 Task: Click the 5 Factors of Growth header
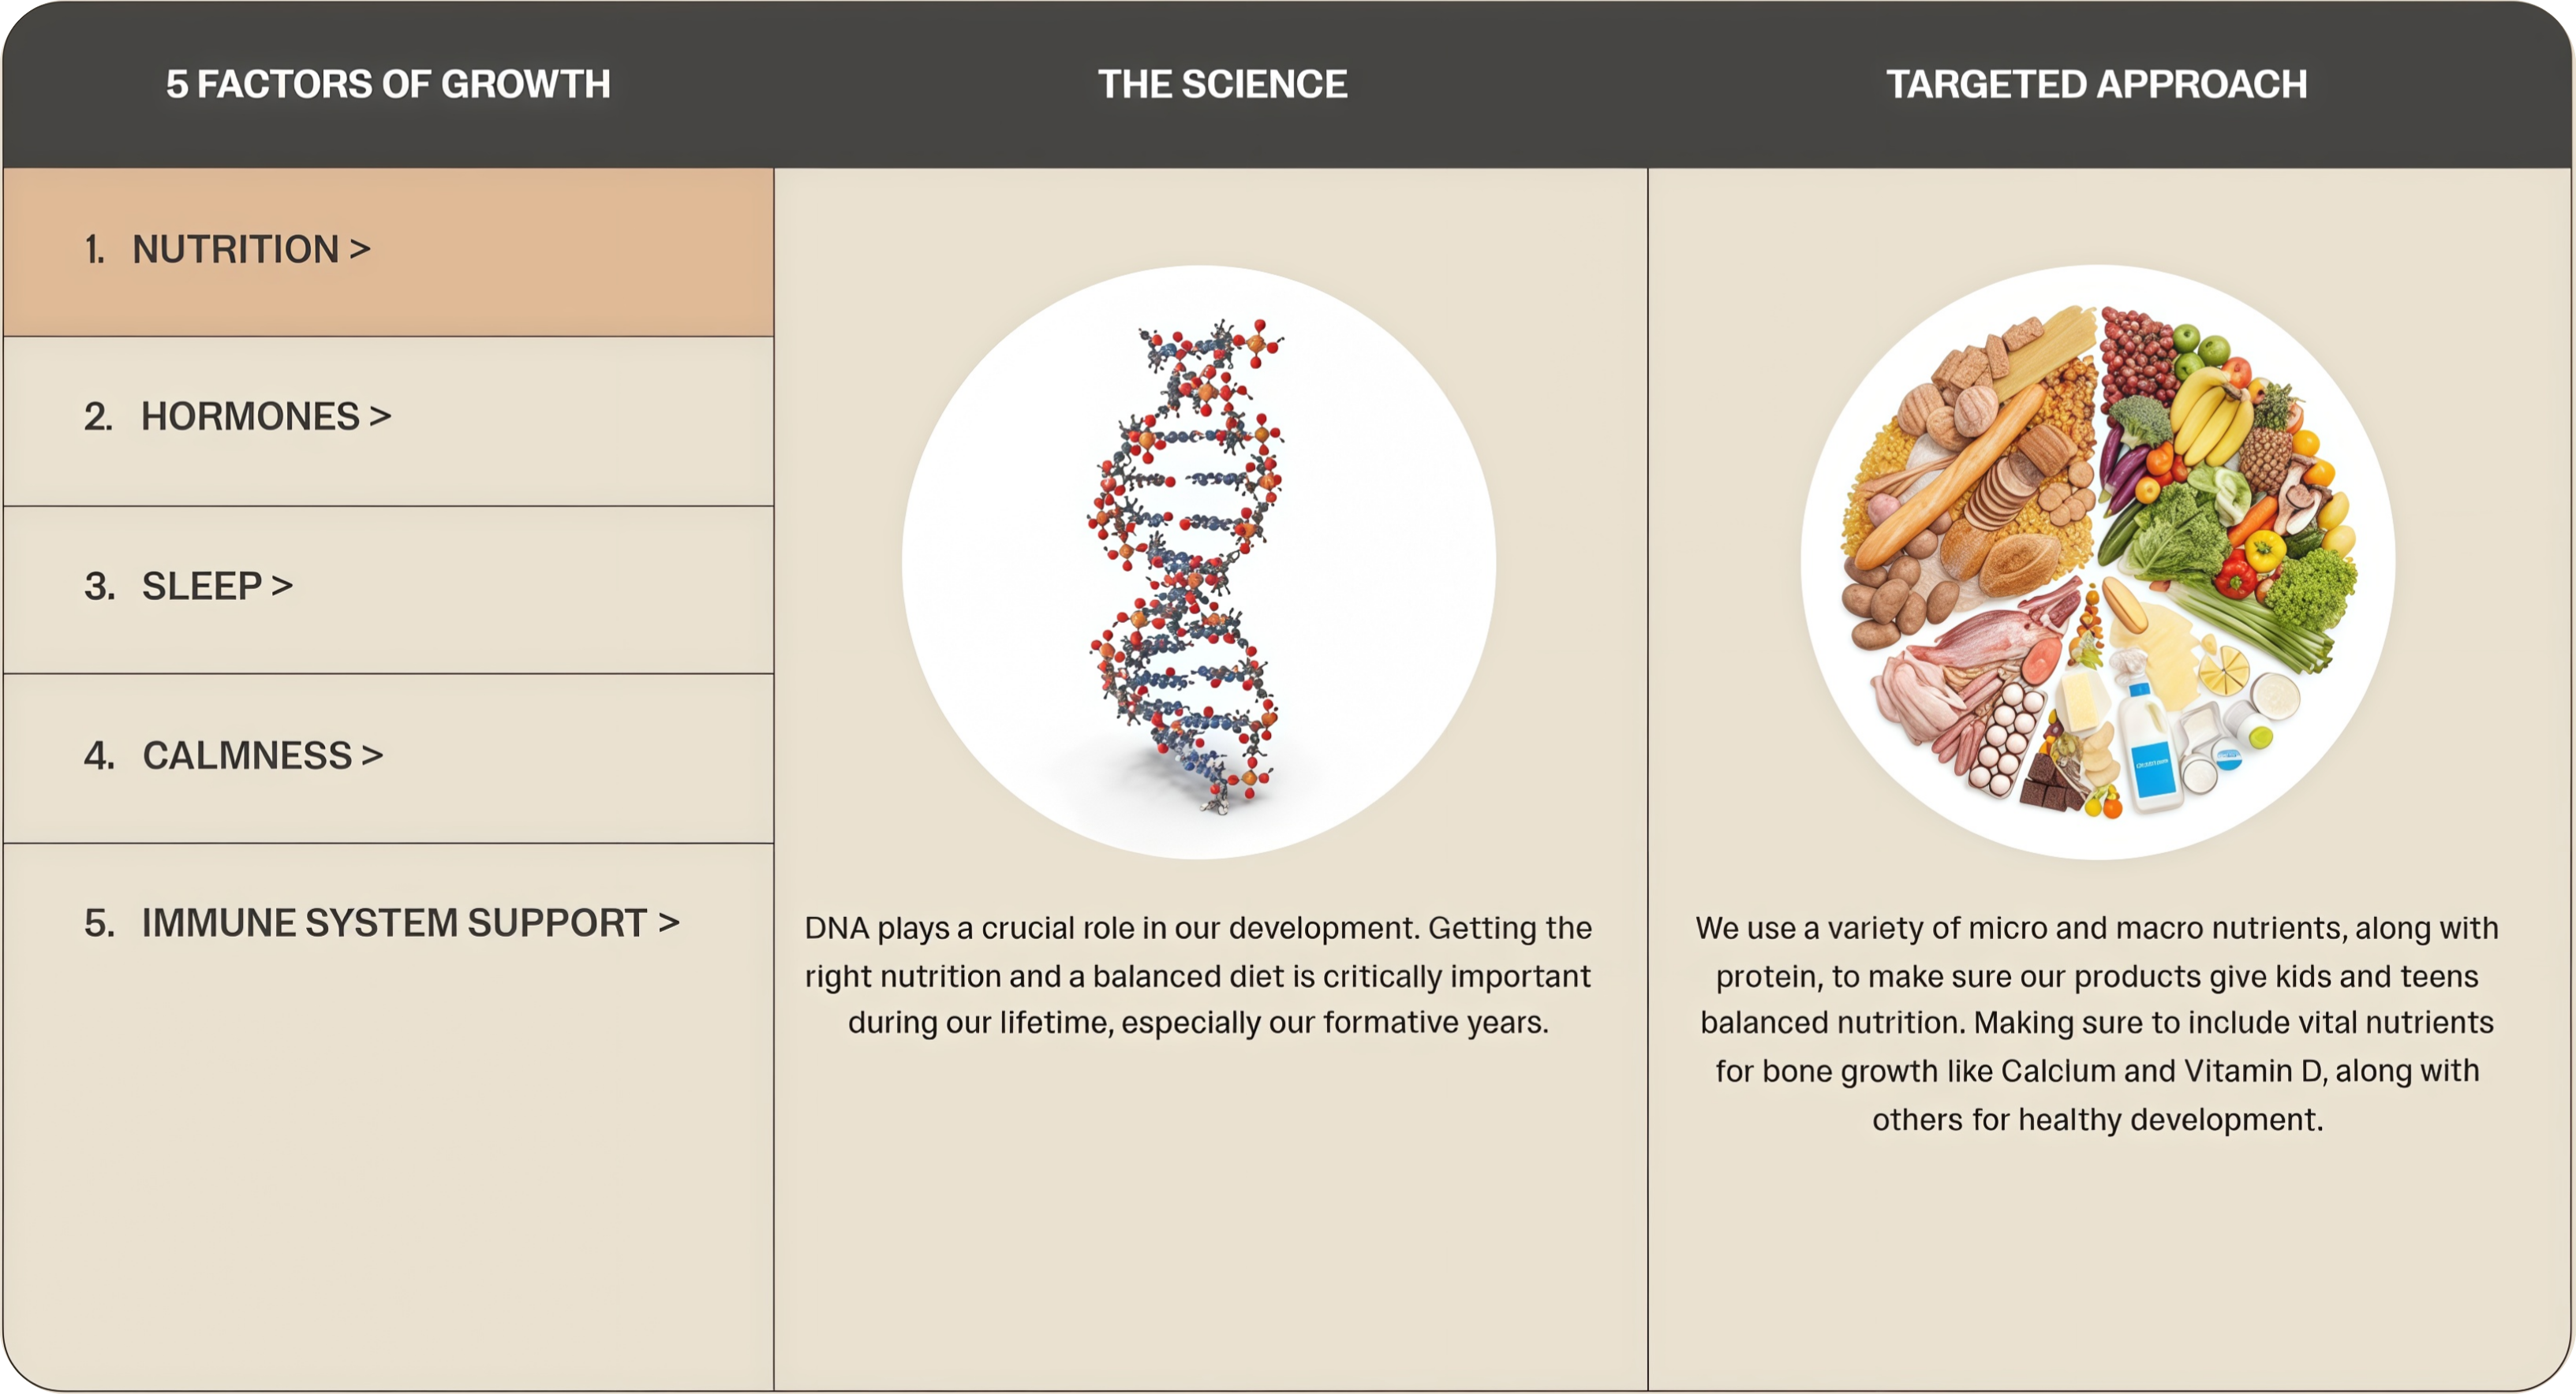[x=388, y=84]
